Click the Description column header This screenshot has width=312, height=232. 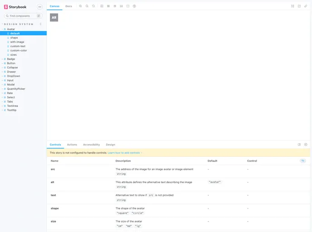click(x=123, y=161)
